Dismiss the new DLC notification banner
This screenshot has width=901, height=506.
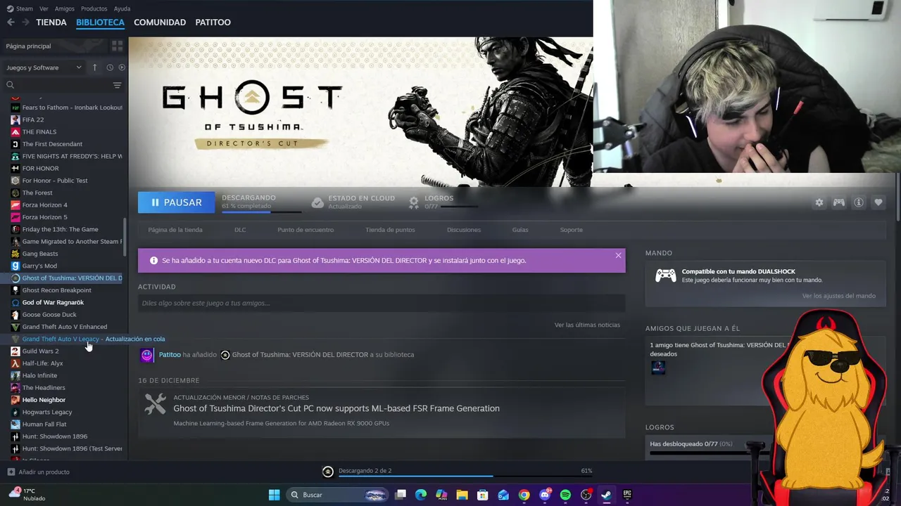[618, 255]
